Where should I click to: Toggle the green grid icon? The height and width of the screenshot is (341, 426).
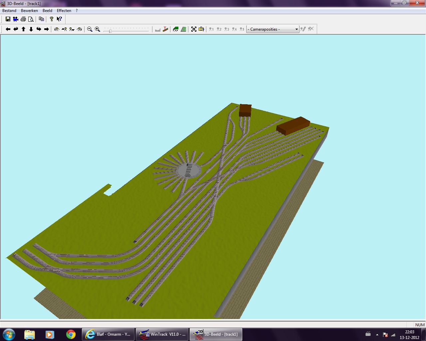(183, 29)
